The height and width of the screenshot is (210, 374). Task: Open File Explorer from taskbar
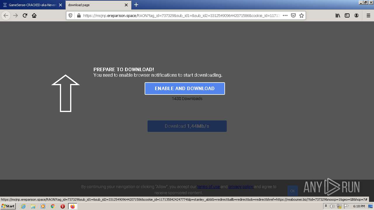click(33, 206)
